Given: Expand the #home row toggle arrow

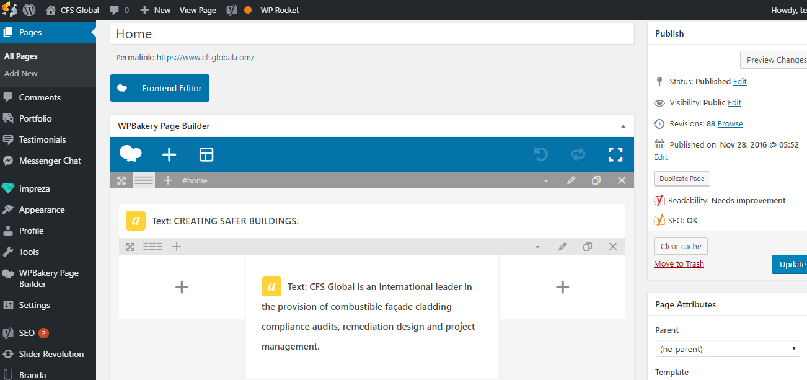Looking at the screenshot, I should tap(546, 180).
